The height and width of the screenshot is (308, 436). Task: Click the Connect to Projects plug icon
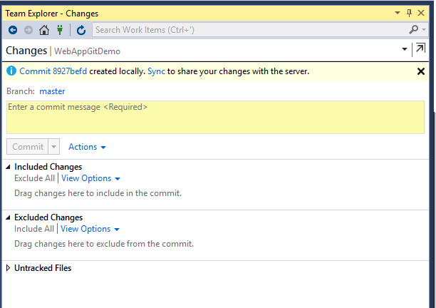(x=60, y=30)
